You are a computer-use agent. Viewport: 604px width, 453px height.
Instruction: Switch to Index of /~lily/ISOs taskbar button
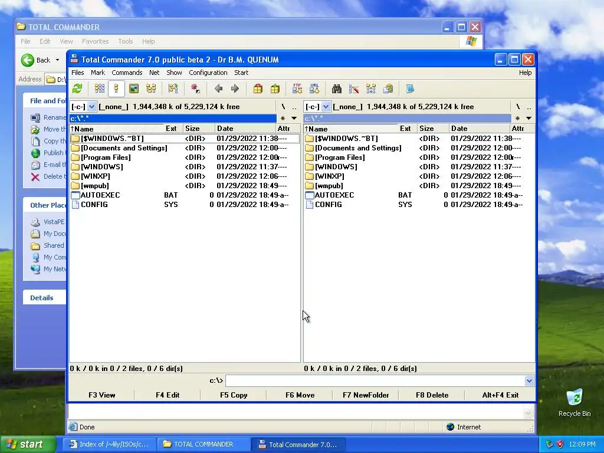coord(110,444)
